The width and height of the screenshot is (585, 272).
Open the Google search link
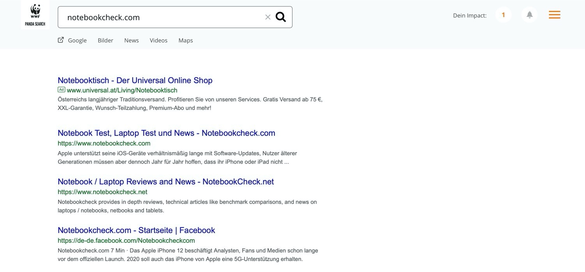pyautogui.click(x=77, y=40)
